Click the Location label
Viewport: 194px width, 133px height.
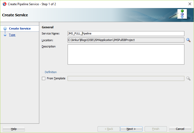point(47,40)
